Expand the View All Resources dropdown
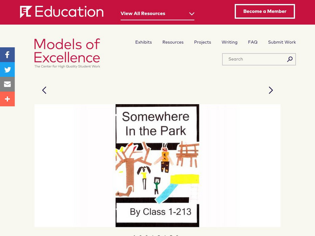This screenshot has height=236, width=315. click(157, 13)
